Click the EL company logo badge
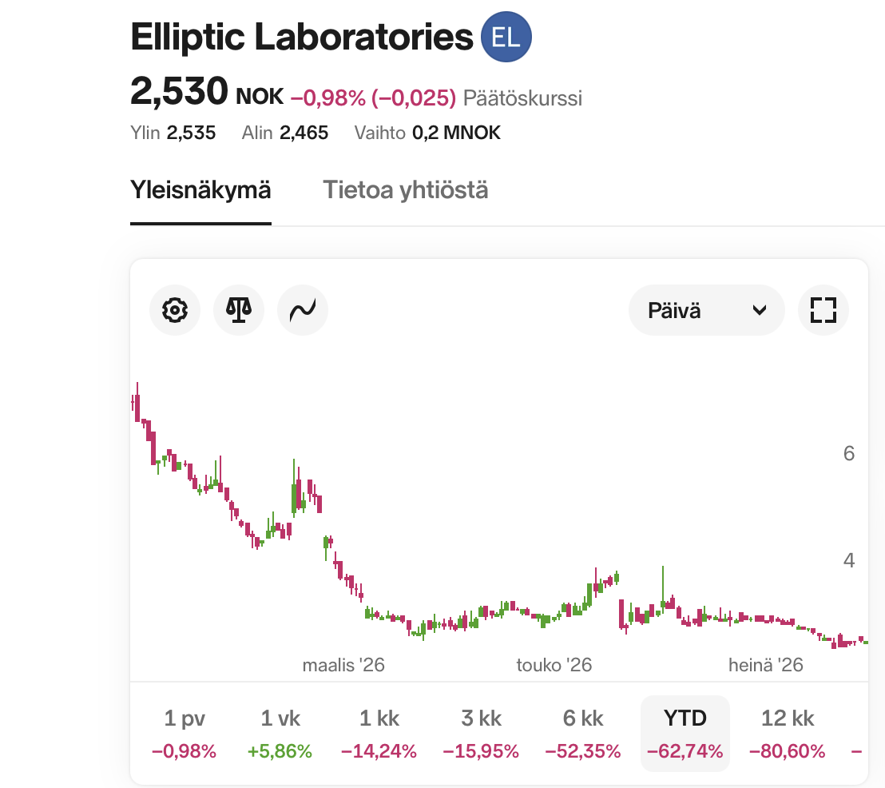 click(x=506, y=37)
